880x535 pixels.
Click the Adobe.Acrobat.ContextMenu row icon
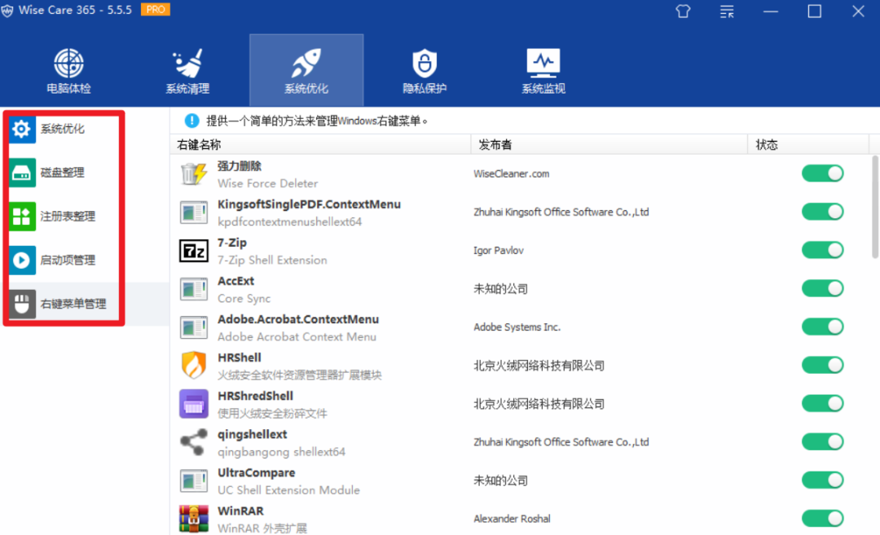(194, 327)
